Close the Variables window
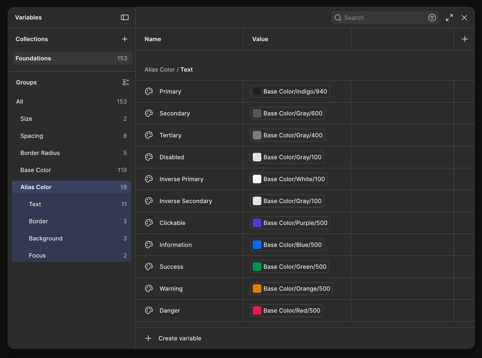The height and width of the screenshot is (358, 482). [464, 18]
